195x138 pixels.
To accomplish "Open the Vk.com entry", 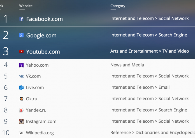I will coord(33,76).
